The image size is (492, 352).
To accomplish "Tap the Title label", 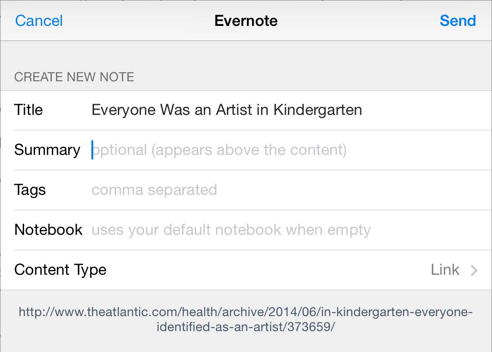I will coord(28,110).
